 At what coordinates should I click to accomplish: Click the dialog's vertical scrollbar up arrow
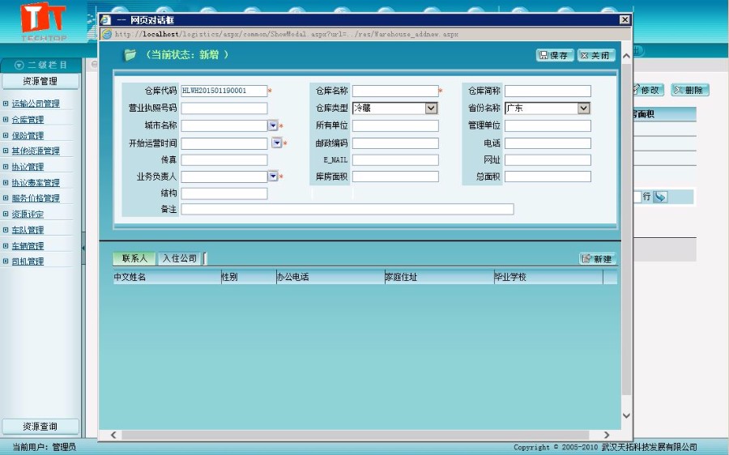click(626, 56)
